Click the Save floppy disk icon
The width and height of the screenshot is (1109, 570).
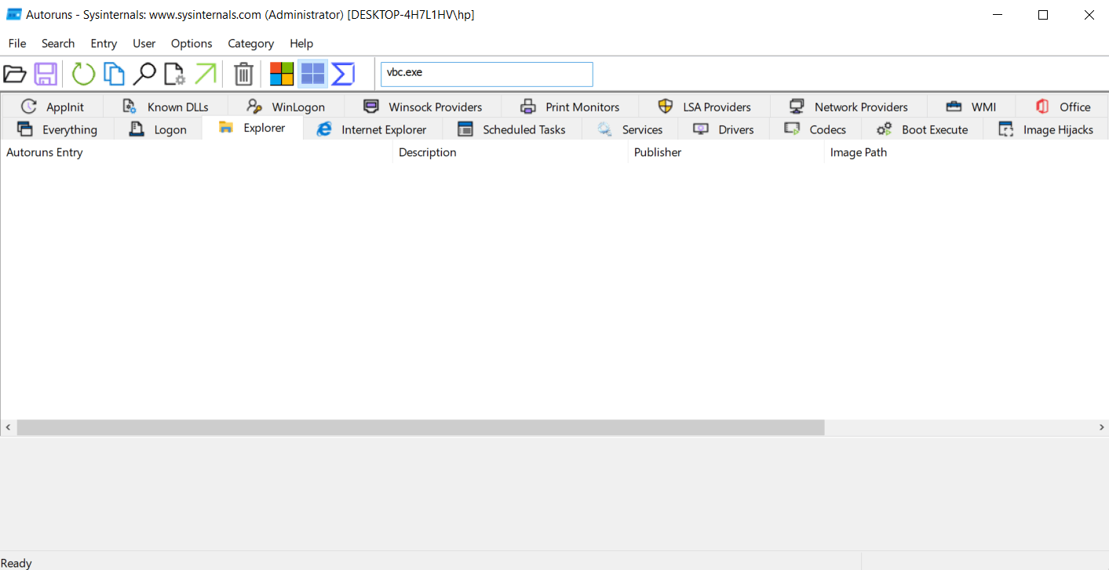[46, 74]
